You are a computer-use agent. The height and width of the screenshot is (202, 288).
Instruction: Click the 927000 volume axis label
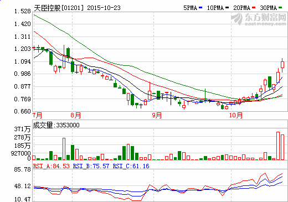pos(21,153)
